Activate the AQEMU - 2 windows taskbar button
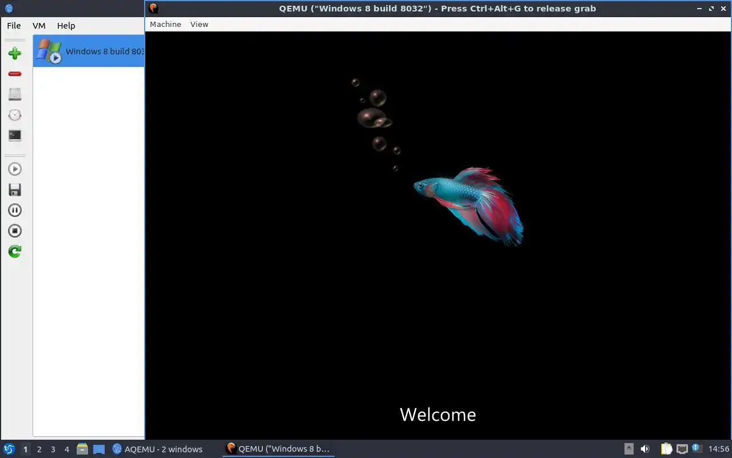This screenshot has width=732, height=458. pyautogui.click(x=158, y=449)
